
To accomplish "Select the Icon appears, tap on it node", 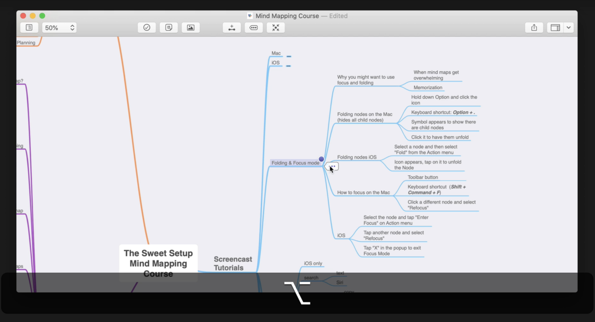I will click(427, 164).
